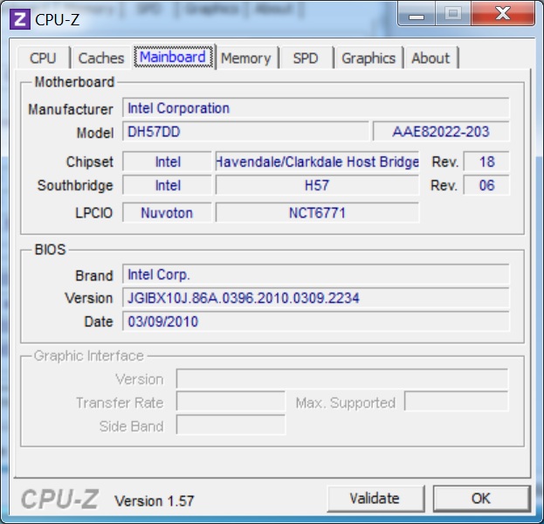Click the Side Band label
The height and width of the screenshot is (524, 544).
[131, 426]
